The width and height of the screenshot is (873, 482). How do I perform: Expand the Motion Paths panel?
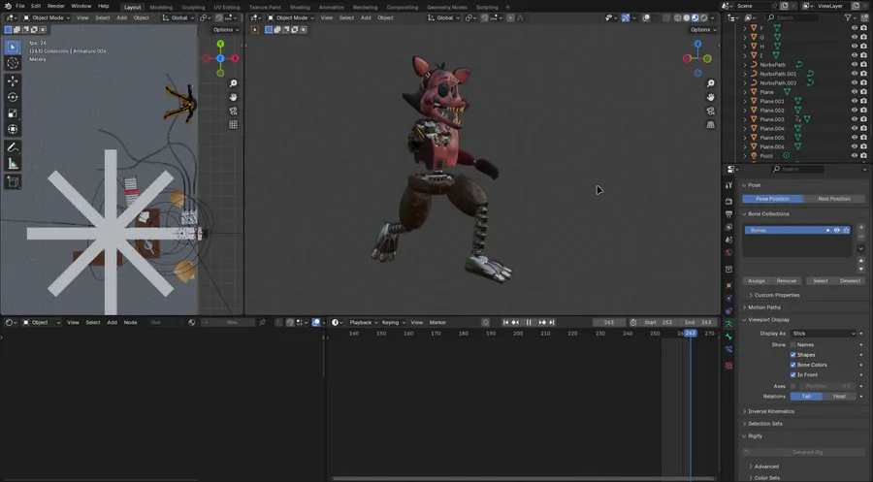tap(764, 307)
